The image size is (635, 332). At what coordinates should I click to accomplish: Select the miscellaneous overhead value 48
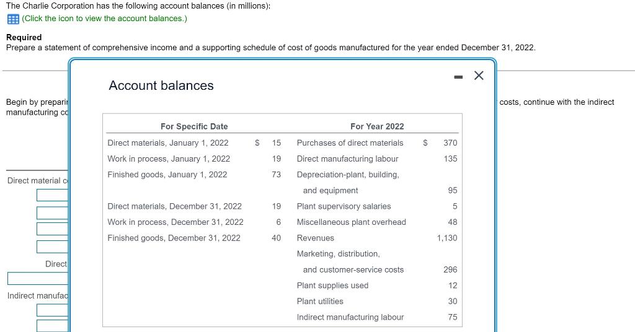pos(452,222)
